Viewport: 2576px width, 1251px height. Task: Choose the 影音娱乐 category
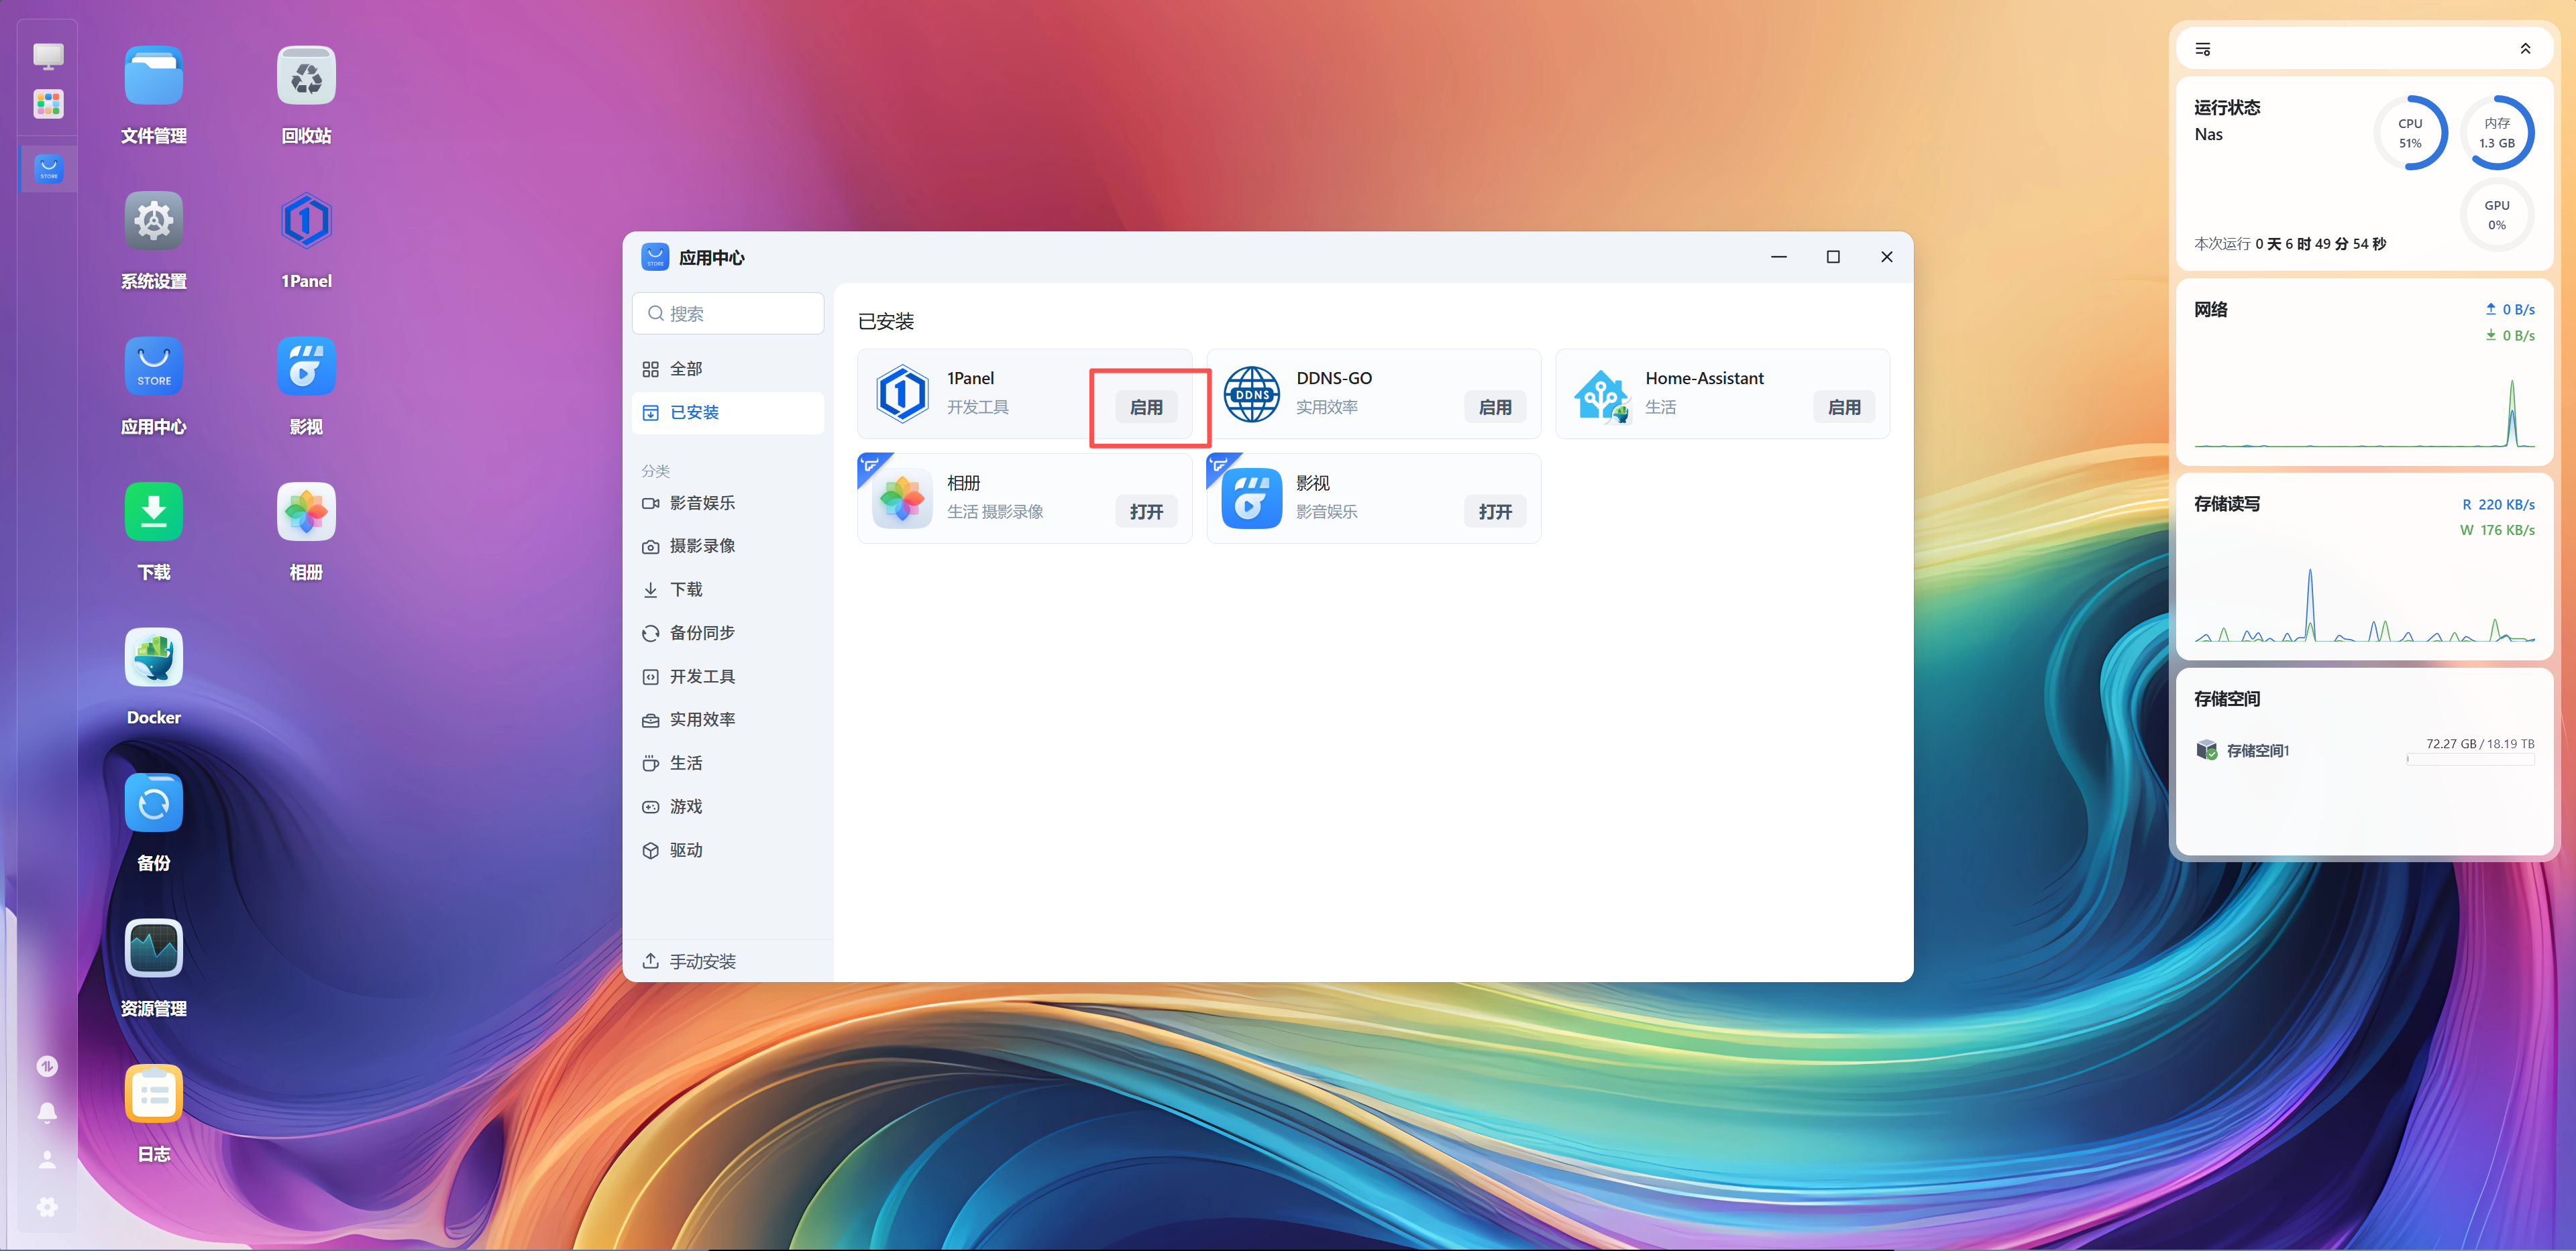pos(702,503)
